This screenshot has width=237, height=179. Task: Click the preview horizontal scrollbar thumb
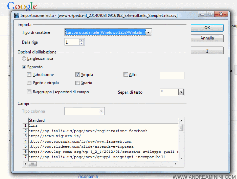coord(32,164)
